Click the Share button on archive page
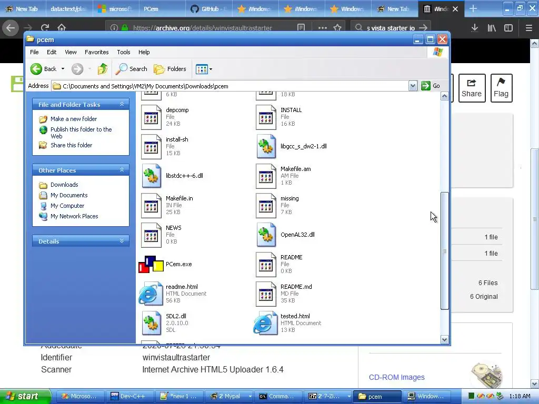The height and width of the screenshot is (404, 539). click(472, 88)
